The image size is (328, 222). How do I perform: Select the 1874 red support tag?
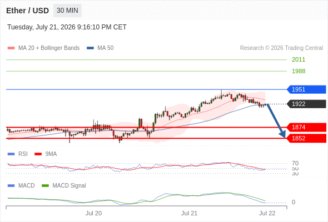coord(306,127)
